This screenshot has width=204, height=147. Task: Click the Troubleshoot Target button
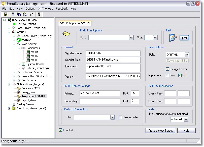[160, 131]
